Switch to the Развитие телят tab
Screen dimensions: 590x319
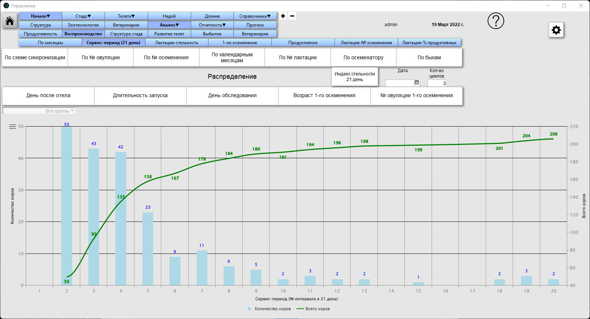coord(169,34)
